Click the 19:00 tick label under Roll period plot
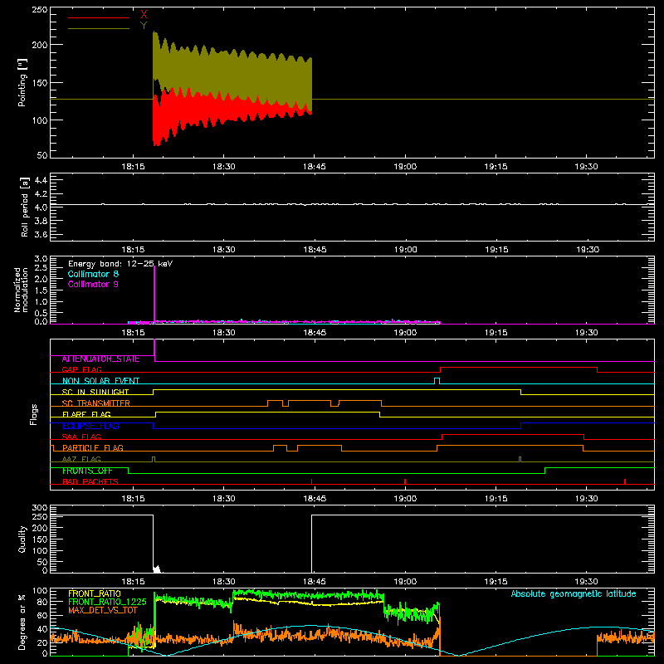The height and width of the screenshot is (664, 664). (405, 250)
